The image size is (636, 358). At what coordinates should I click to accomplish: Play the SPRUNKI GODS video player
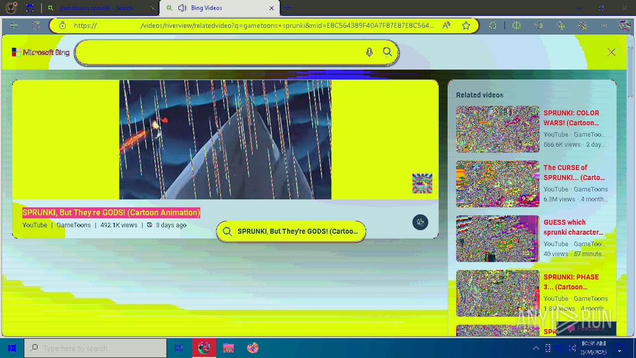[225, 140]
